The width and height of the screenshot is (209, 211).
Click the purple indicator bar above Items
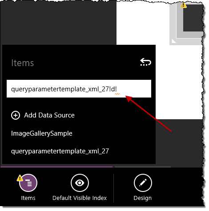(x=56, y=167)
